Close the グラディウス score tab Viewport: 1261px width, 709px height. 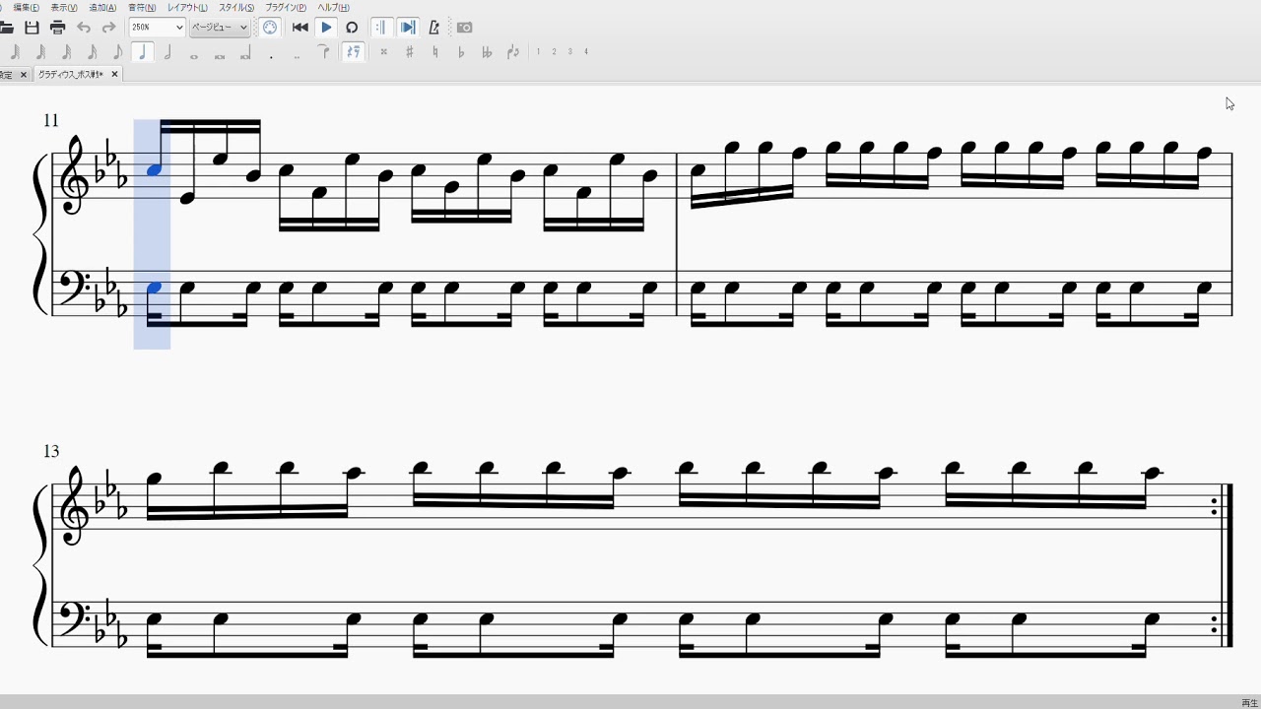(x=114, y=74)
